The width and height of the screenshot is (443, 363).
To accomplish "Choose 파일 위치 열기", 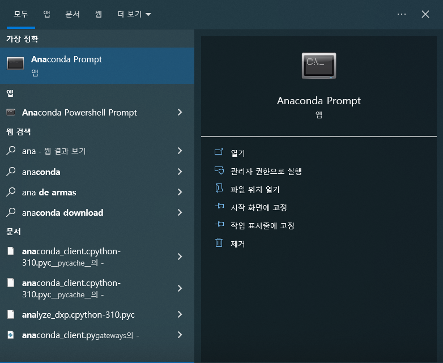I will pyautogui.click(x=255, y=189).
